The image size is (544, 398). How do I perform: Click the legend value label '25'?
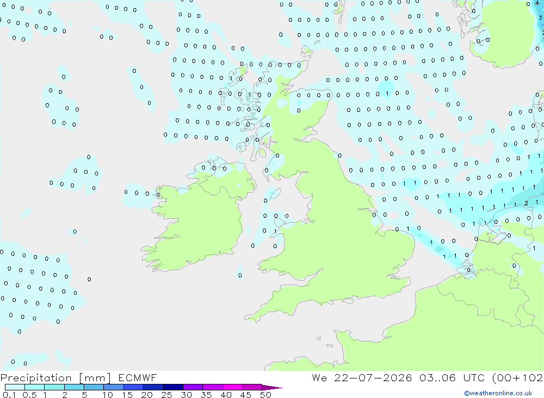click(x=167, y=395)
